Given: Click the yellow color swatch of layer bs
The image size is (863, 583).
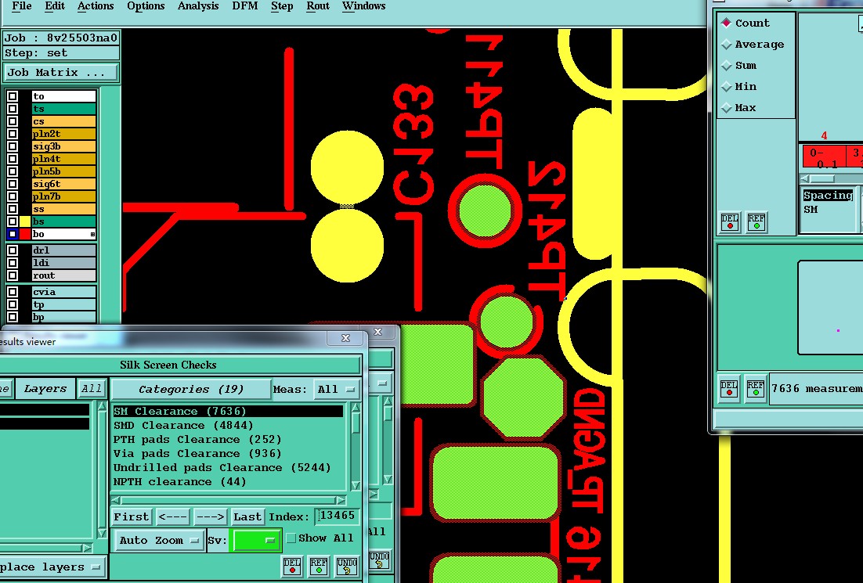Looking at the screenshot, I should coord(25,221).
